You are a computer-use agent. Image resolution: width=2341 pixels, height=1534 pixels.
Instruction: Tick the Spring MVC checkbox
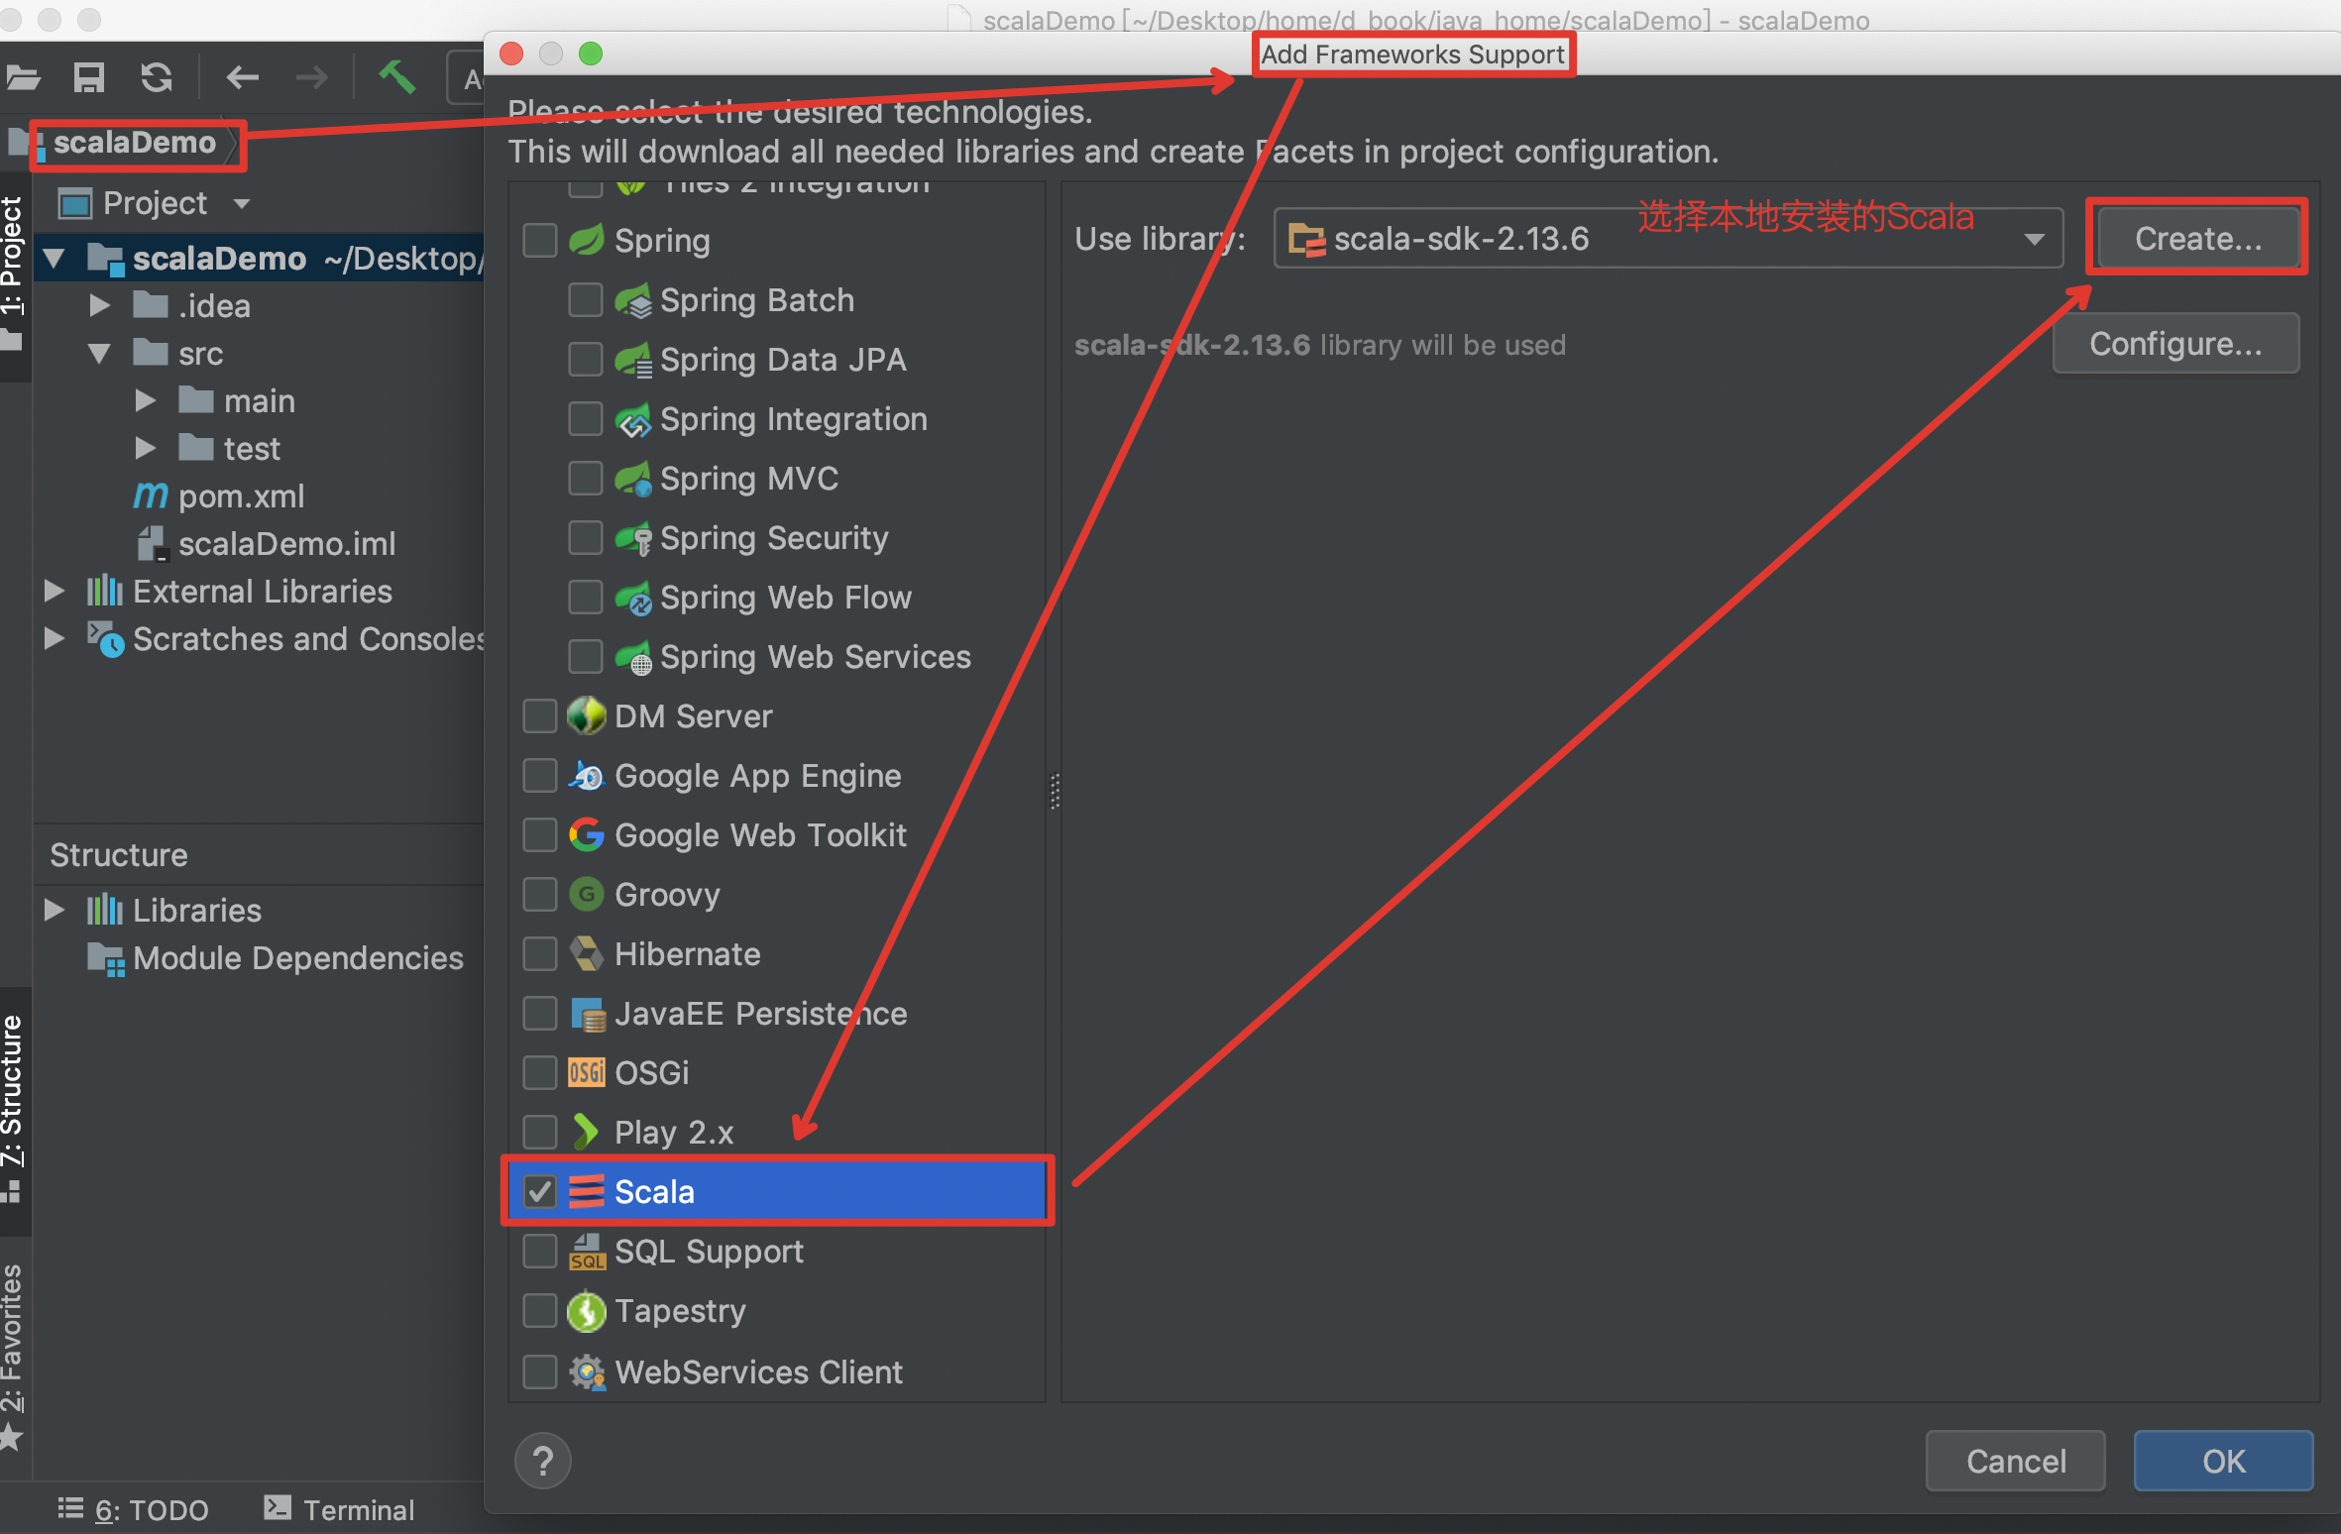[x=586, y=479]
